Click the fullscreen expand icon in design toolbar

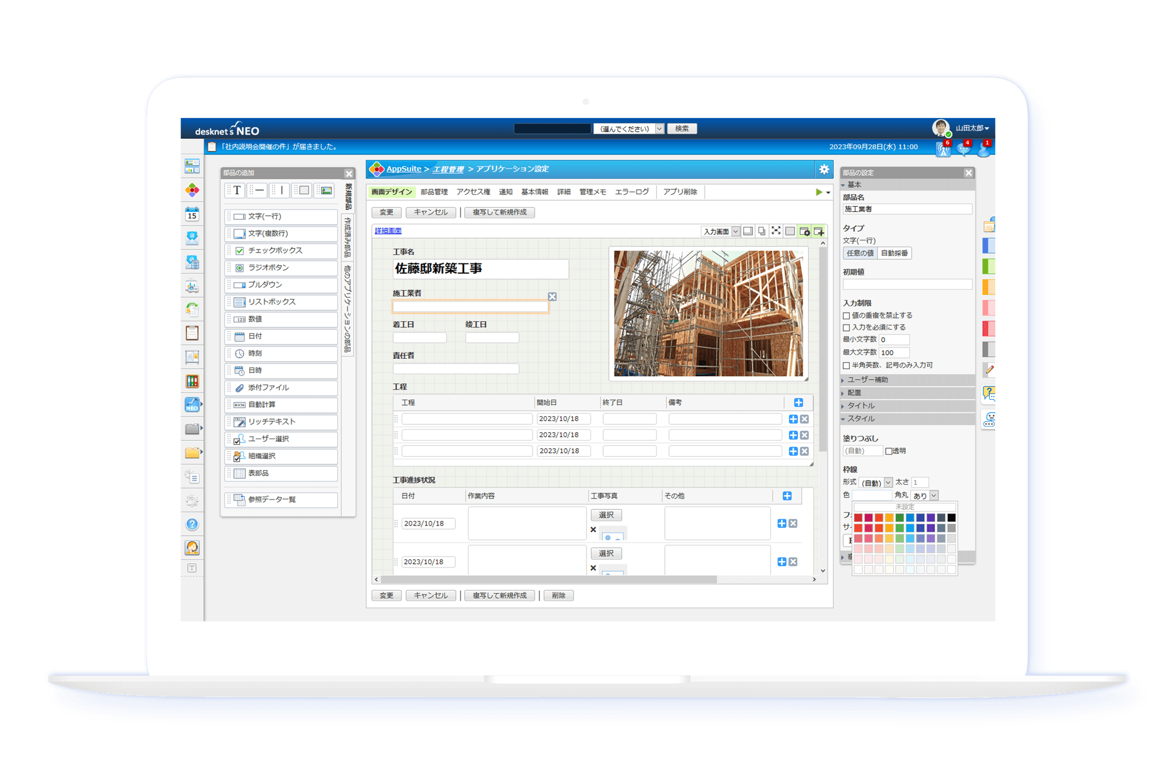(x=776, y=231)
